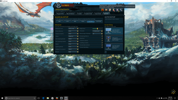Switch to the Friends tab
This screenshot has width=178, height=100.
pyautogui.click(x=79, y=14)
